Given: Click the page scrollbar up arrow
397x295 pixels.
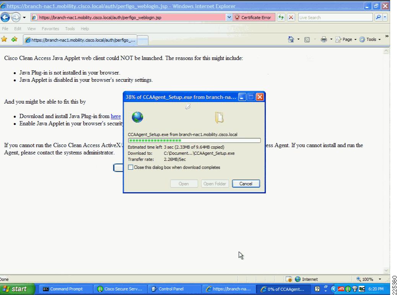Looking at the screenshot, I should 386,51.
